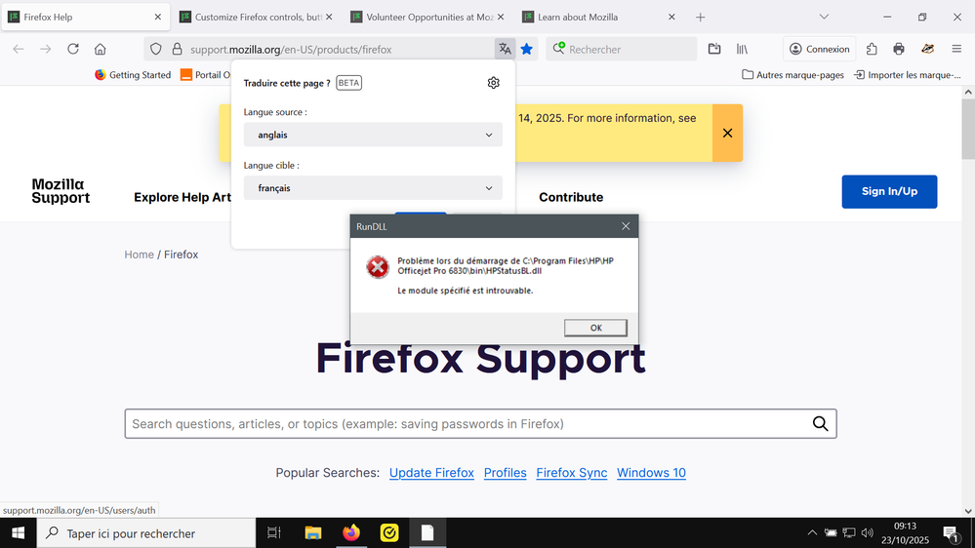
Task: Open a new browser tab
Action: (700, 18)
